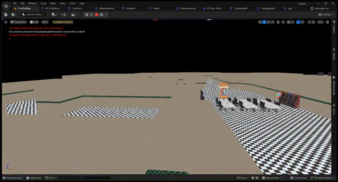Open the Cmd console type dropdown
Viewport: 338px width, 182px height.
(51, 178)
